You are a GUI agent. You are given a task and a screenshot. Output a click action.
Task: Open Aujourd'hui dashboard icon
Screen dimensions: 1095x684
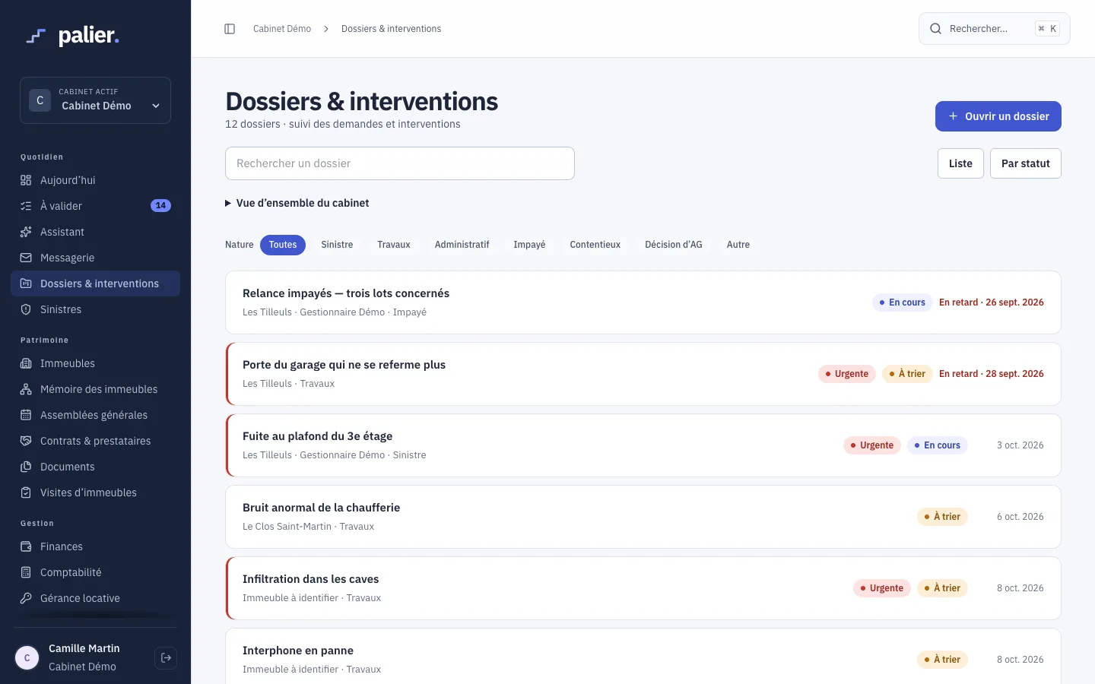point(26,180)
